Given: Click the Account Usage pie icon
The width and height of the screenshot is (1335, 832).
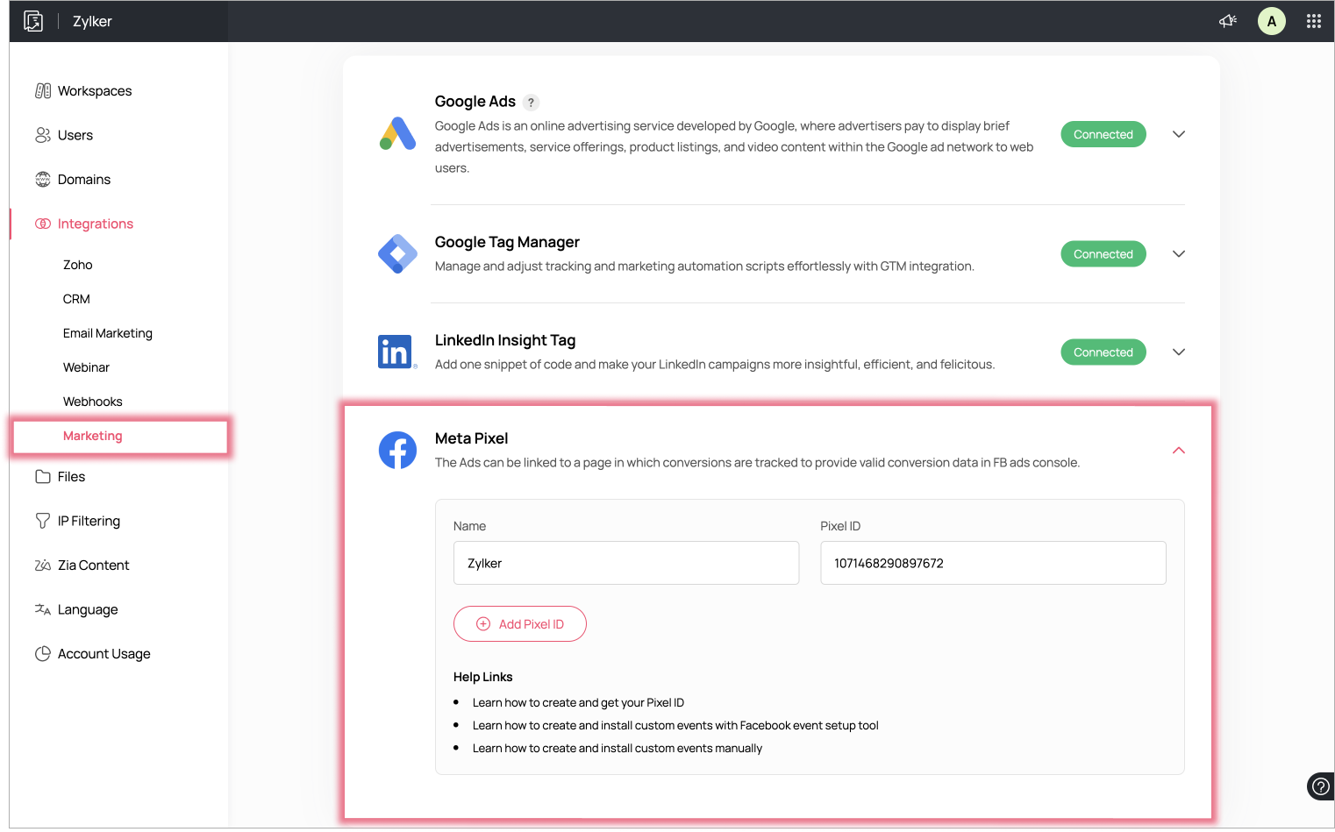Looking at the screenshot, I should (43, 654).
